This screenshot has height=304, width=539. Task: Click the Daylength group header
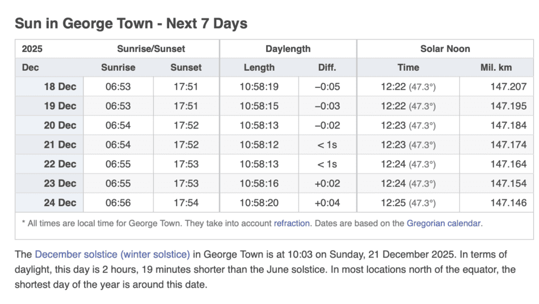pyautogui.click(x=288, y=49)
